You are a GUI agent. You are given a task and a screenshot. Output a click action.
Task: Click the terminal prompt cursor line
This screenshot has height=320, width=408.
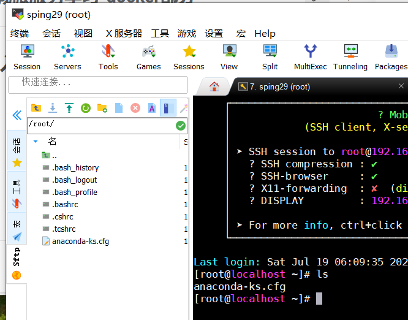[259, 299]
